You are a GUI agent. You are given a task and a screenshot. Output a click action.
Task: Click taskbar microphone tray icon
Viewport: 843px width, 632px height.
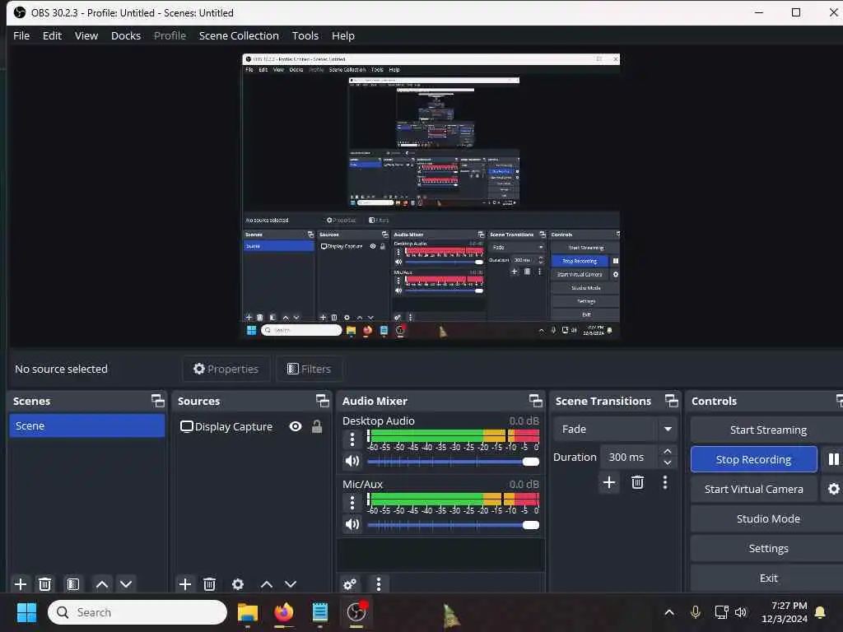(x=695, y=612)
